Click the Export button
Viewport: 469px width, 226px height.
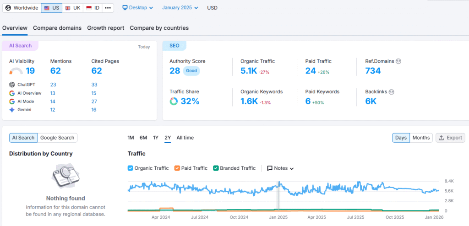pyautogui.click(x=450, y=138)
